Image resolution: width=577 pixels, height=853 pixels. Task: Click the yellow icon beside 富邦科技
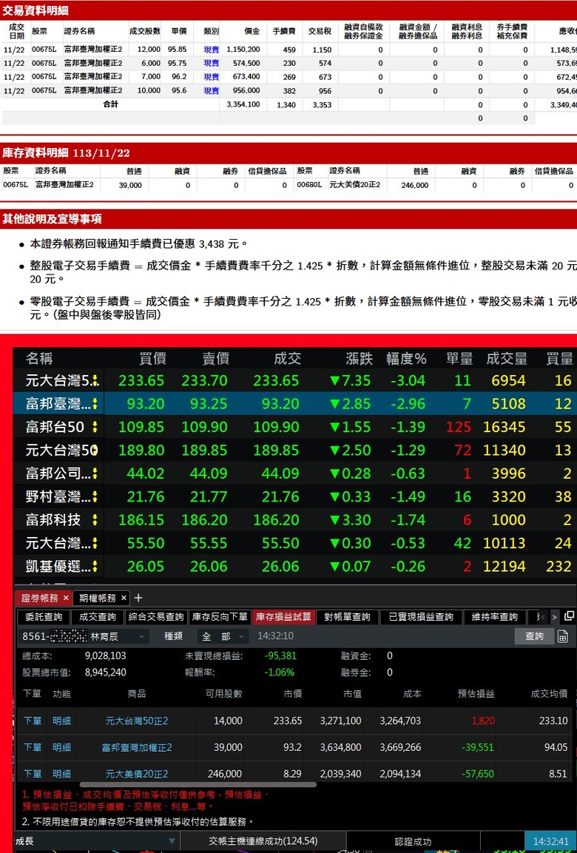coord(95,520)
